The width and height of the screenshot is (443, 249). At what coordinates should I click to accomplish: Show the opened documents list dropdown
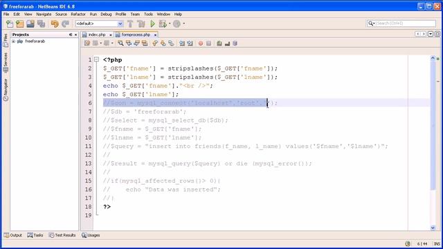click(431, 34)
